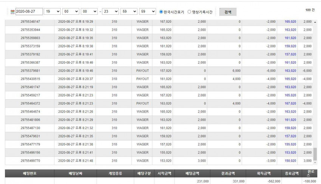Viewport: 321px width, 184px height.
Task: Click the 배팅번호 column header
Action: coord(30,173)
